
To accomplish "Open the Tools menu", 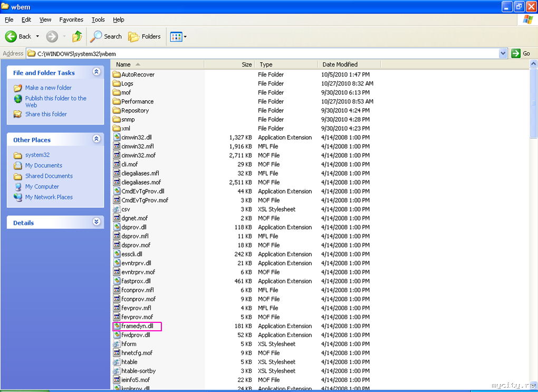I will (98, 20).
